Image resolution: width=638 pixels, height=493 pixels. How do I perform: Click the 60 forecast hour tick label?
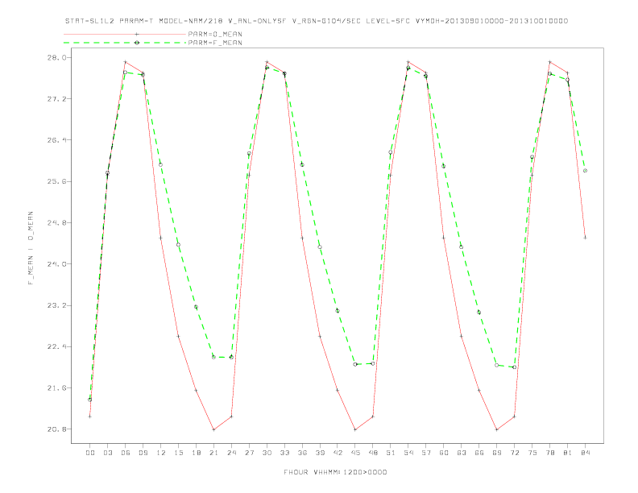(x=444, y=453)
